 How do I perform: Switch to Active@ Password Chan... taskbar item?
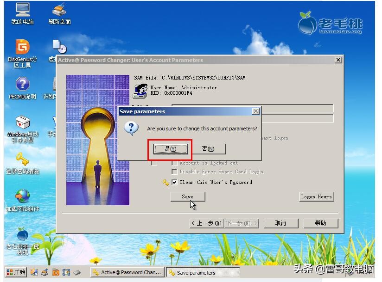tap(127, 272)
